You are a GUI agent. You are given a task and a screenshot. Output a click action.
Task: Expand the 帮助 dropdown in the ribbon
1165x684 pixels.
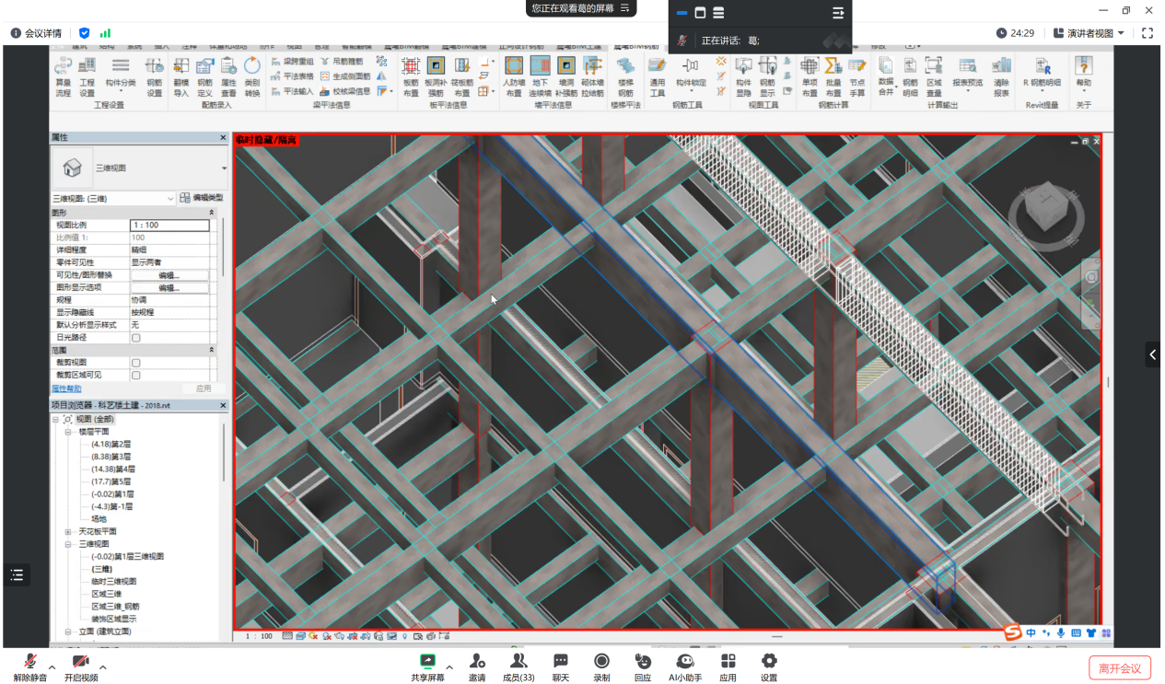1084,76
